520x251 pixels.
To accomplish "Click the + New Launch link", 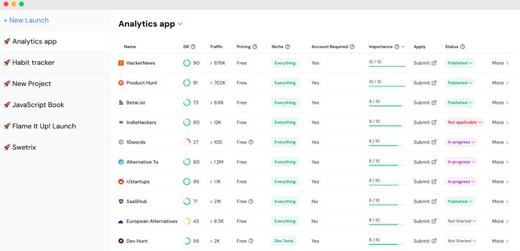I will tap(26, 20).
